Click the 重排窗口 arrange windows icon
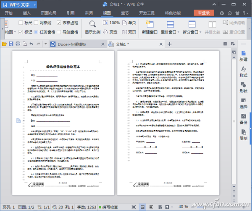This screenshot has width=252, height=211. [170, 25]
